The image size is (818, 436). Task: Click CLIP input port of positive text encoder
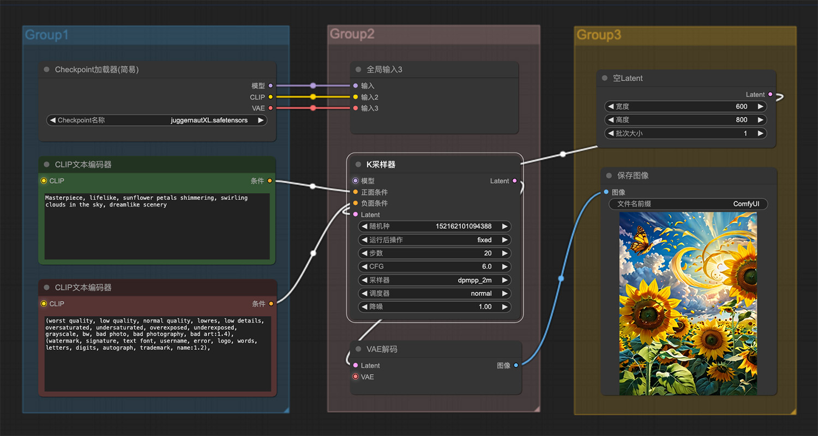pos(44,181)
